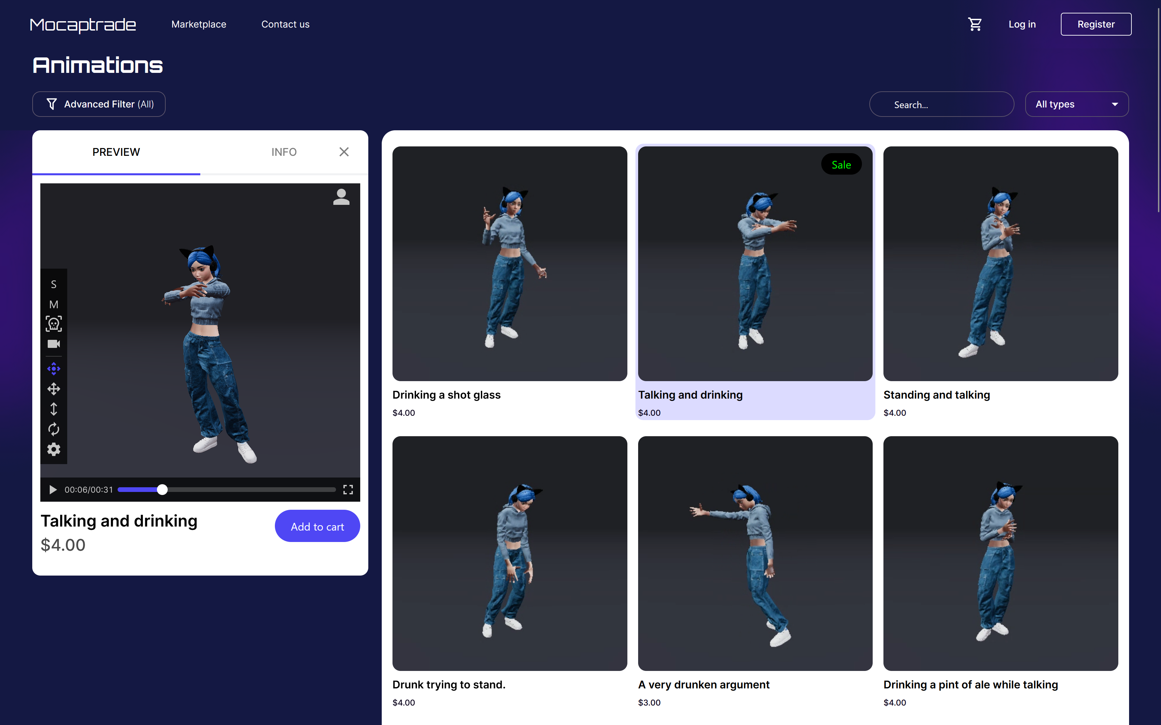Screen dimensions: 1161x725
Task: Open Talking and drinking thumbnail in grid
Action: pyautogui.click(x=755, y=264)
